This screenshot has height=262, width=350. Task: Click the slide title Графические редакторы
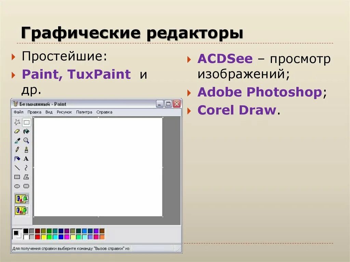pos(132,33)
